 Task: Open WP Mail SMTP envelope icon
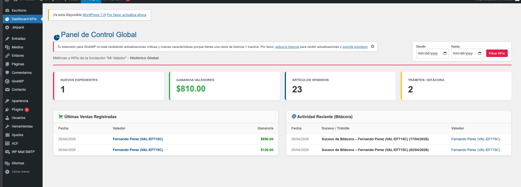[7, 152]
